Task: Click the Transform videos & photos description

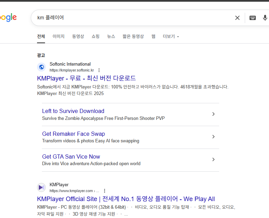Action: click(x=91, y=141)
